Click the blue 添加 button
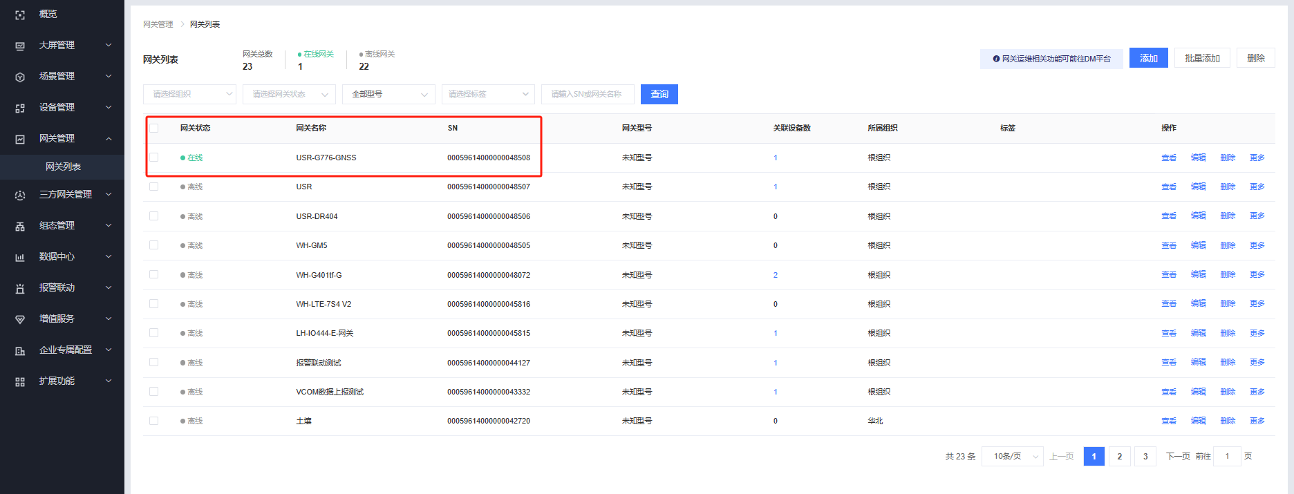This screenshot has height=494, width=1294. [1148, 58]
